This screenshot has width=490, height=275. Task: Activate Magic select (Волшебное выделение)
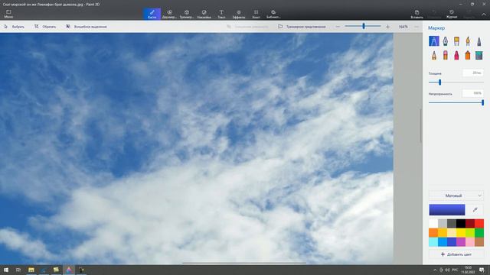coord(87,27)
